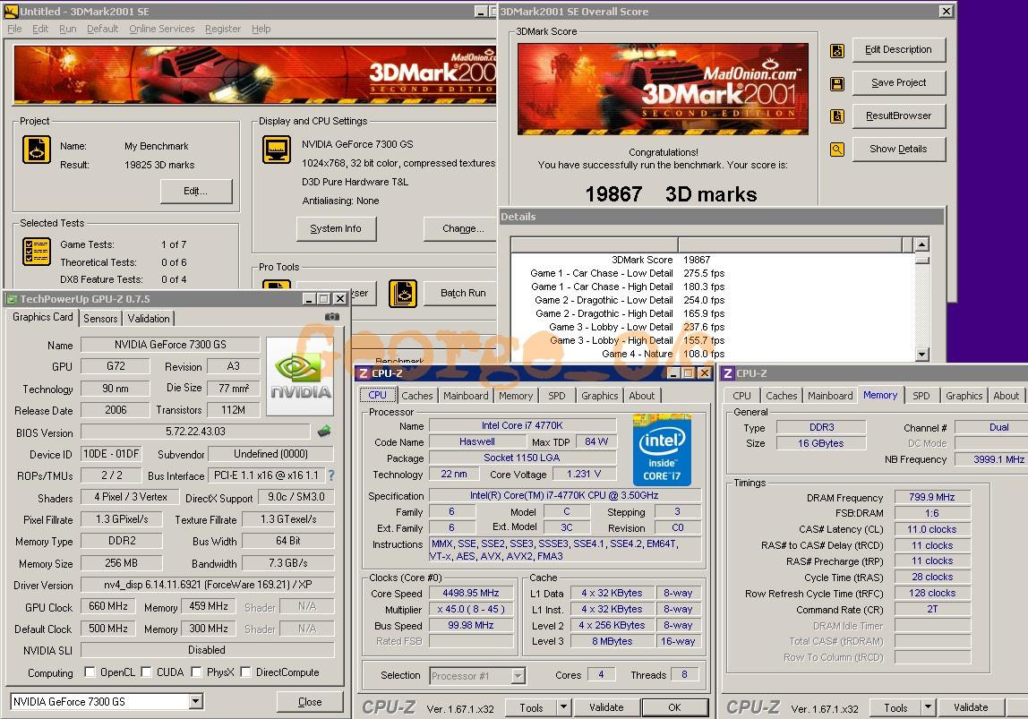Open the Run menu in 3DMark2001
This screenshot has height=719, width=1028.
coord(67,29)
